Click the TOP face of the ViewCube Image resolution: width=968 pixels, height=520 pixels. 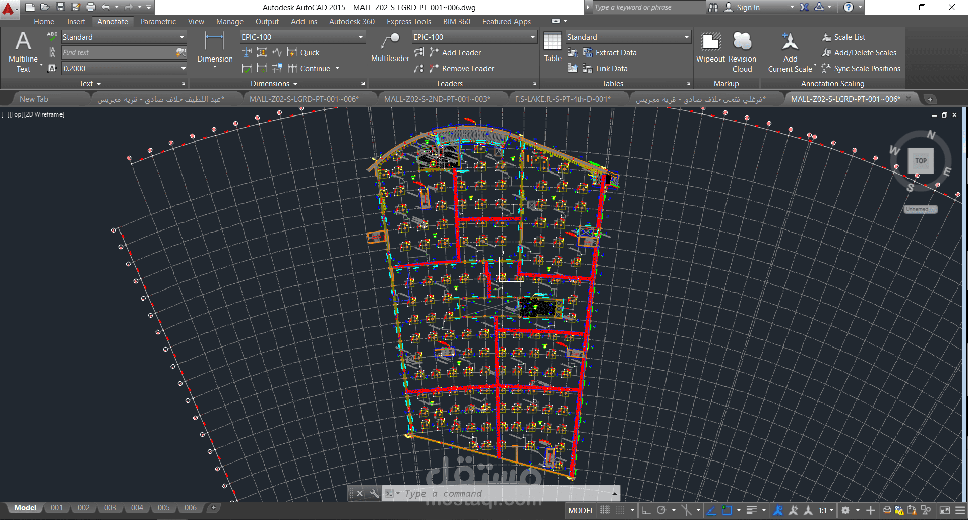point(921,161)
